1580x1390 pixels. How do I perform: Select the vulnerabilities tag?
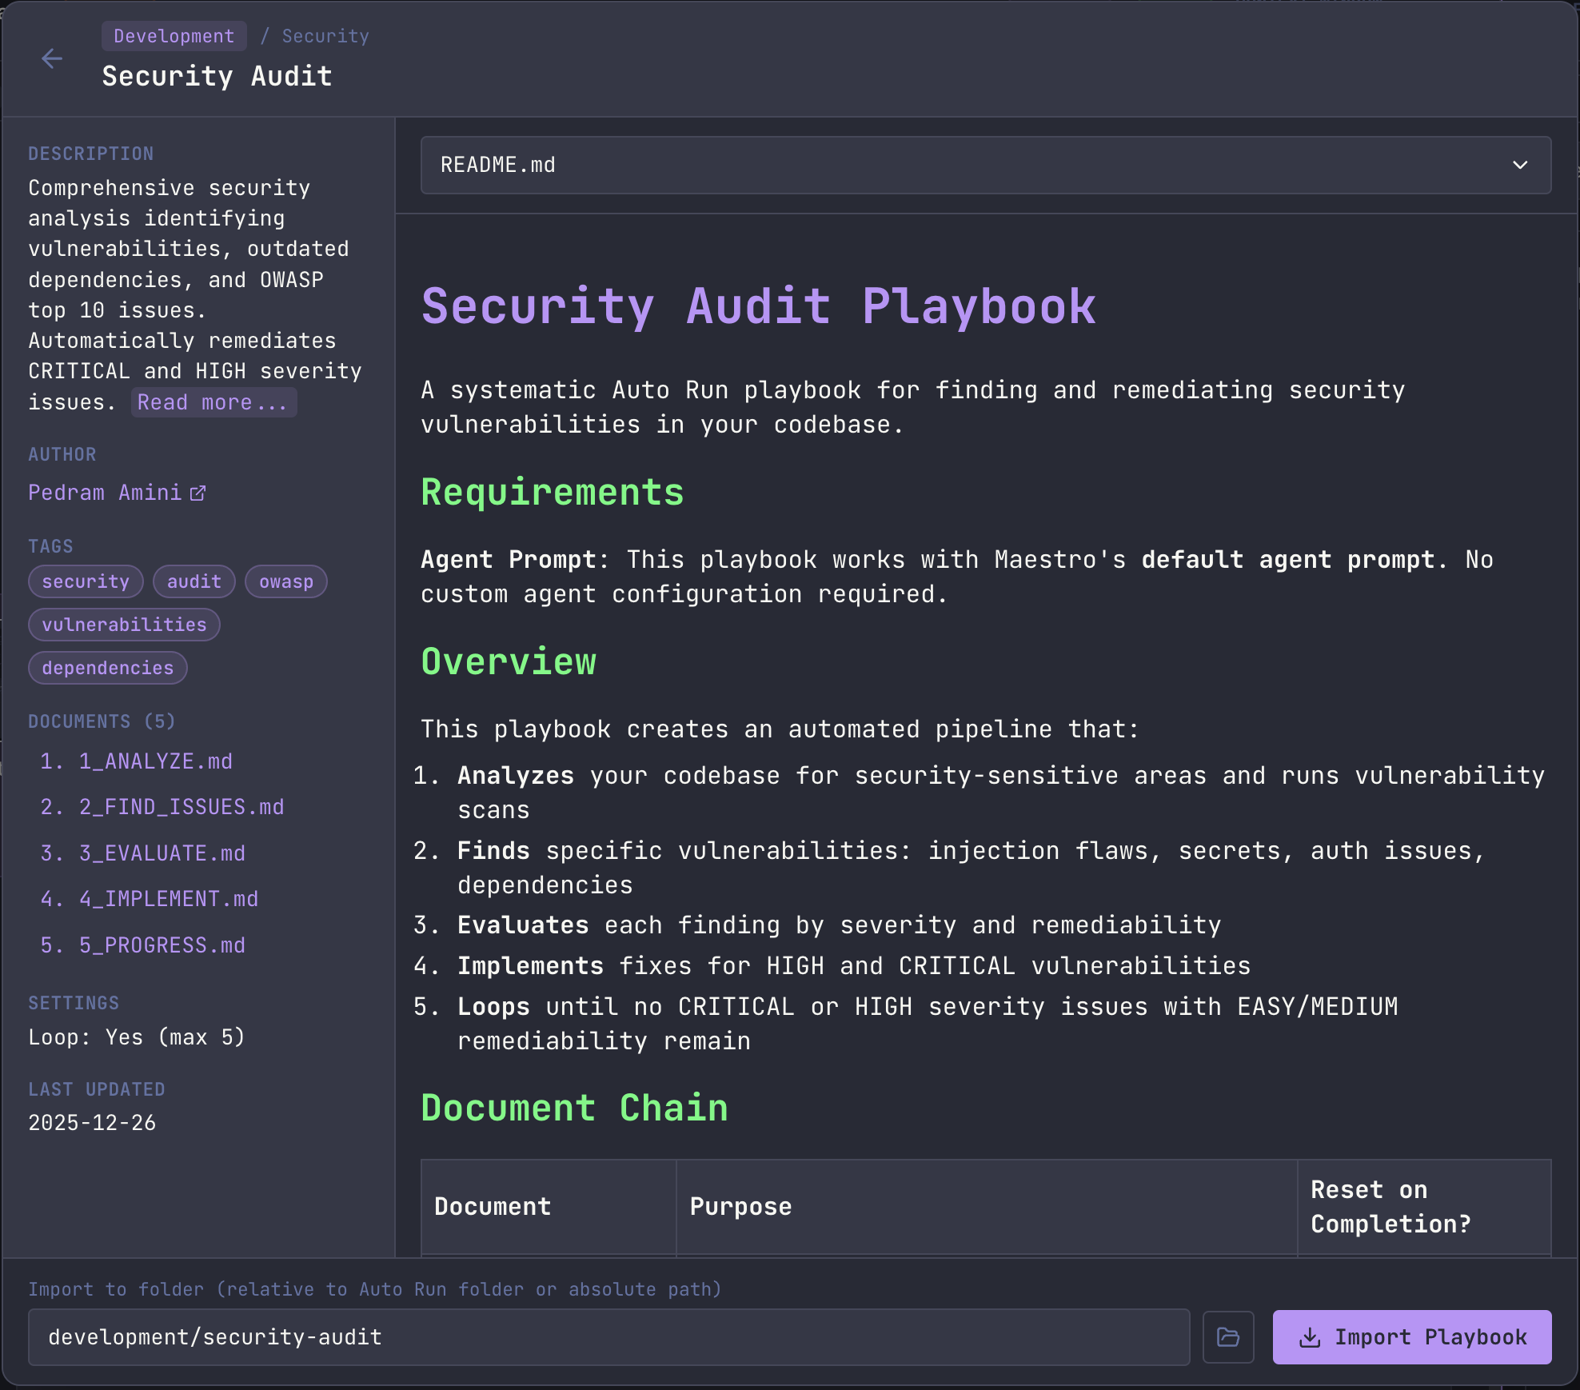(x=124, y=625)
